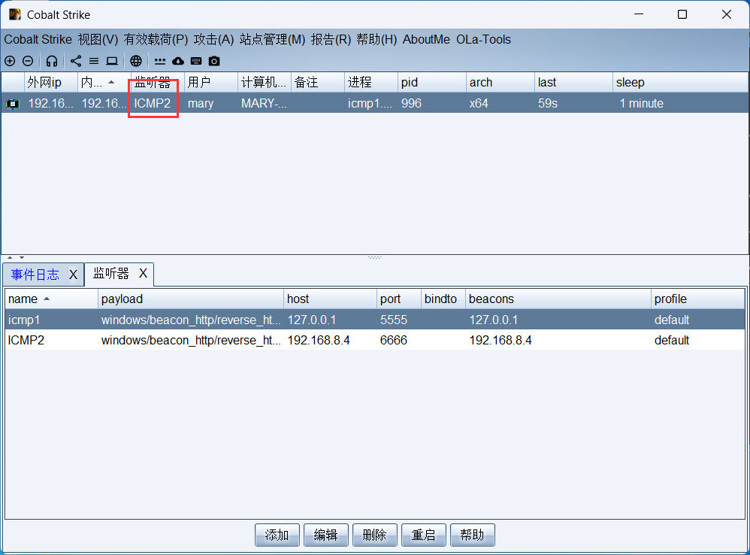Show session table via list lines icon
This screenshot has width=750, height=555.
click(x=94, y=61)
